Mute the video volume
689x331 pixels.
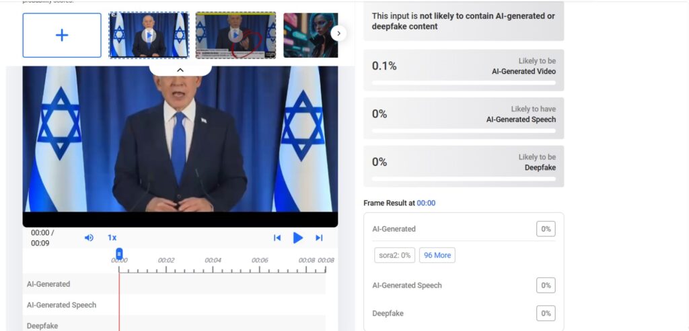point(89,238)
